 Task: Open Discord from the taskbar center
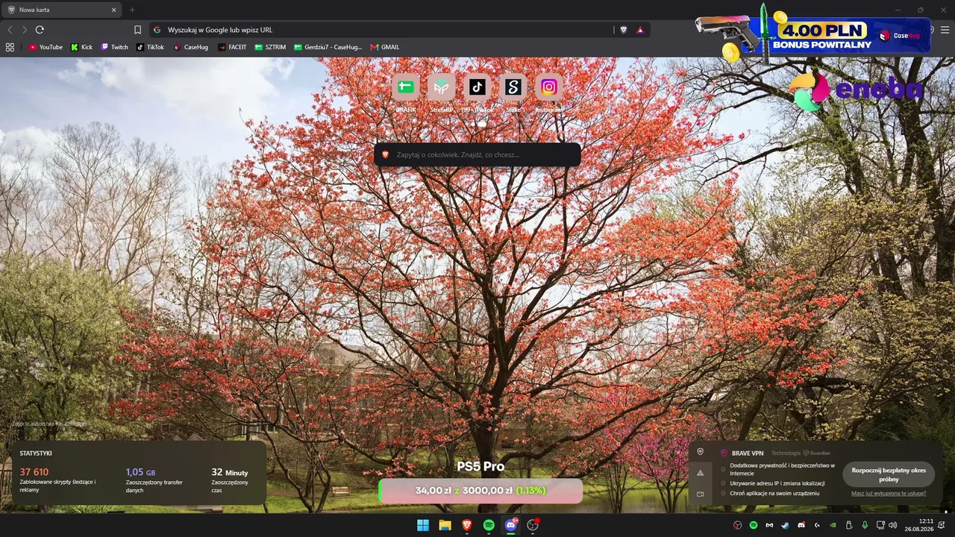click(x=511, y=525)
